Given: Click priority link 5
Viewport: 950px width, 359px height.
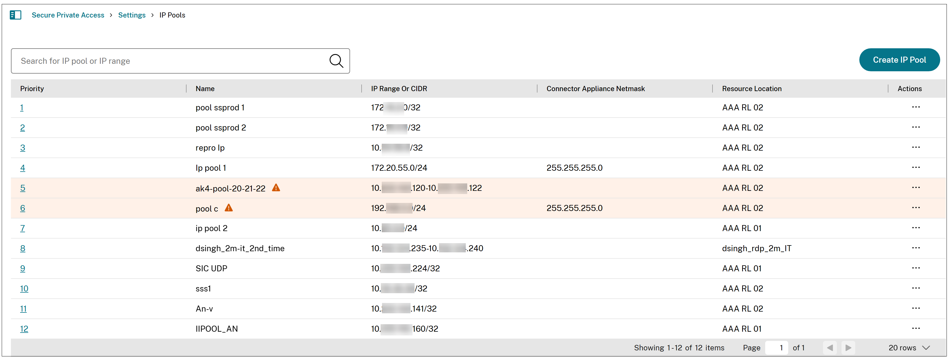Looking at the screenshot, I should pos(22,188).
